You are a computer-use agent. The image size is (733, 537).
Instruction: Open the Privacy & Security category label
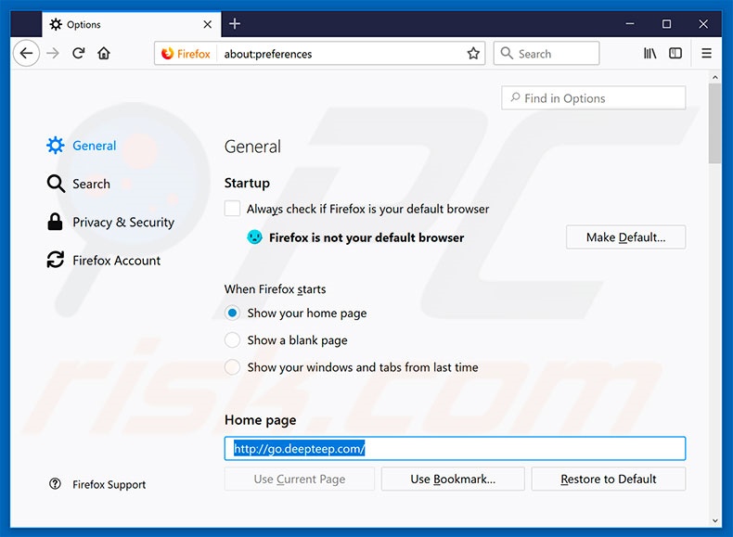tap(123, 222)
